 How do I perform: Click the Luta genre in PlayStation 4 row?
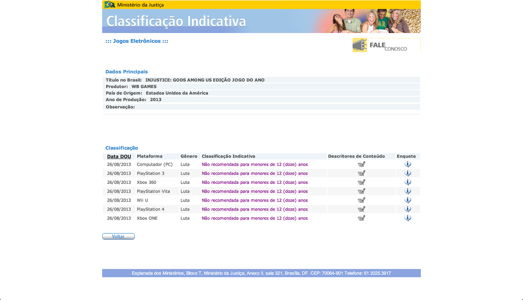pos(185,210)
